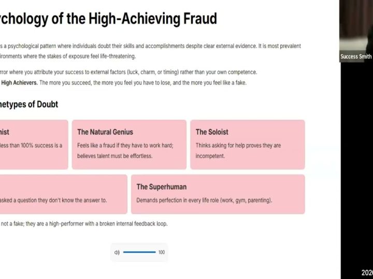Click the date text in bottom-right corner
Screen dimensions: 373x279
(x=367, y=272)
